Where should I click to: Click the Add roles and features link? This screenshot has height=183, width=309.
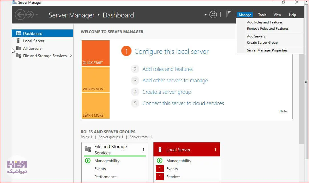[x=167, y=69]
